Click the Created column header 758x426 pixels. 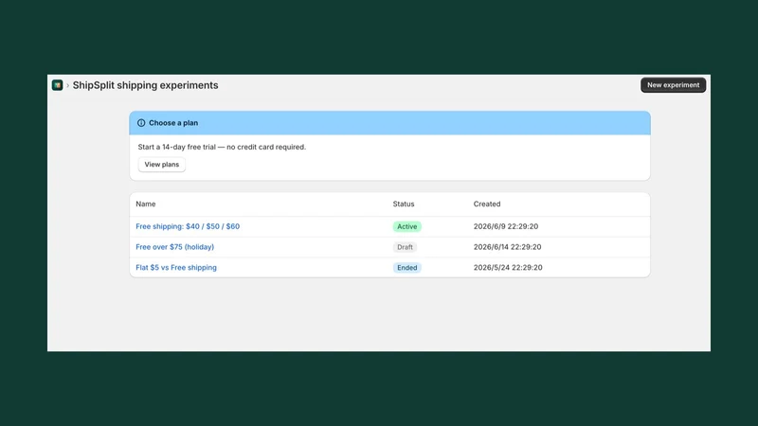point(487,204)
